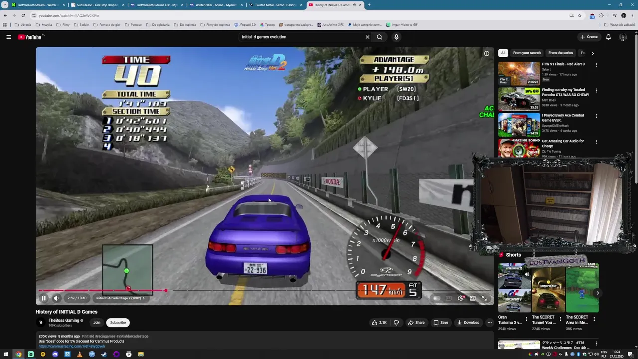Save the video to a playlist
Viewport: 638px width, 359px height.
(x=440, y=323)
